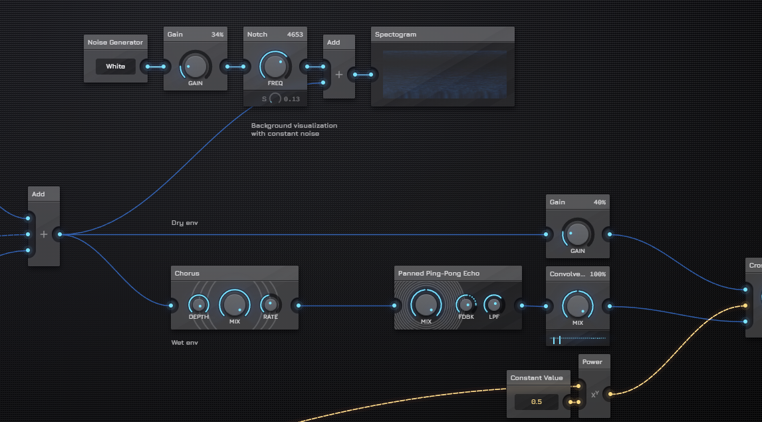This screenshot has height=422, width=762.
Task: Click the Chorus DEPTH knob
Action: pos(198,305)
